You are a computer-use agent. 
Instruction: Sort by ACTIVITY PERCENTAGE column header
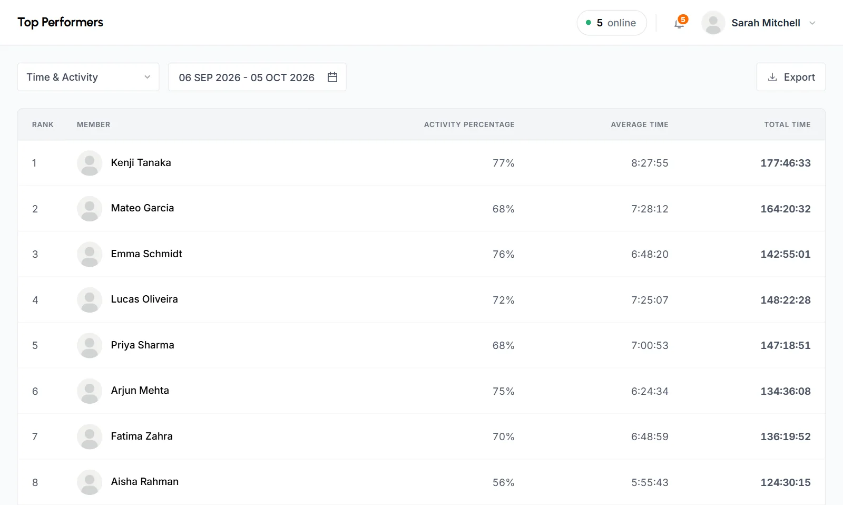tap(469, 124)
